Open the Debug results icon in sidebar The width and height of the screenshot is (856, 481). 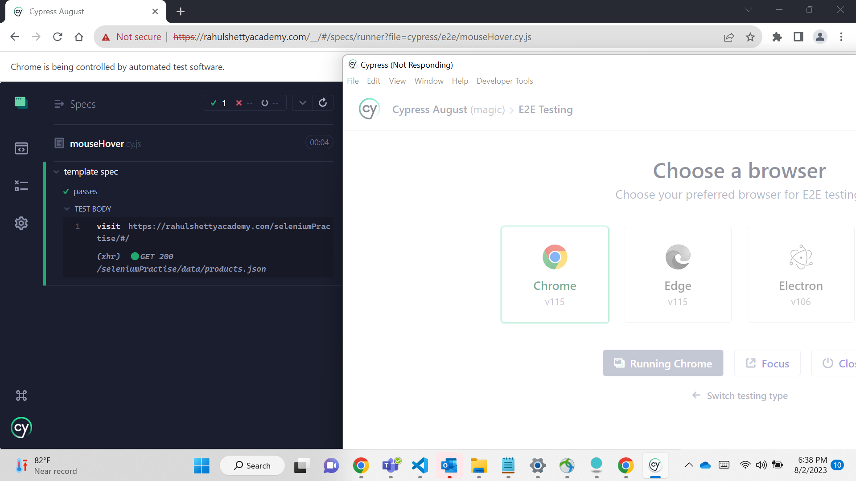point(21,186)
